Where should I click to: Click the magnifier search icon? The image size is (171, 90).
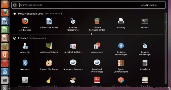coord(15,5)
